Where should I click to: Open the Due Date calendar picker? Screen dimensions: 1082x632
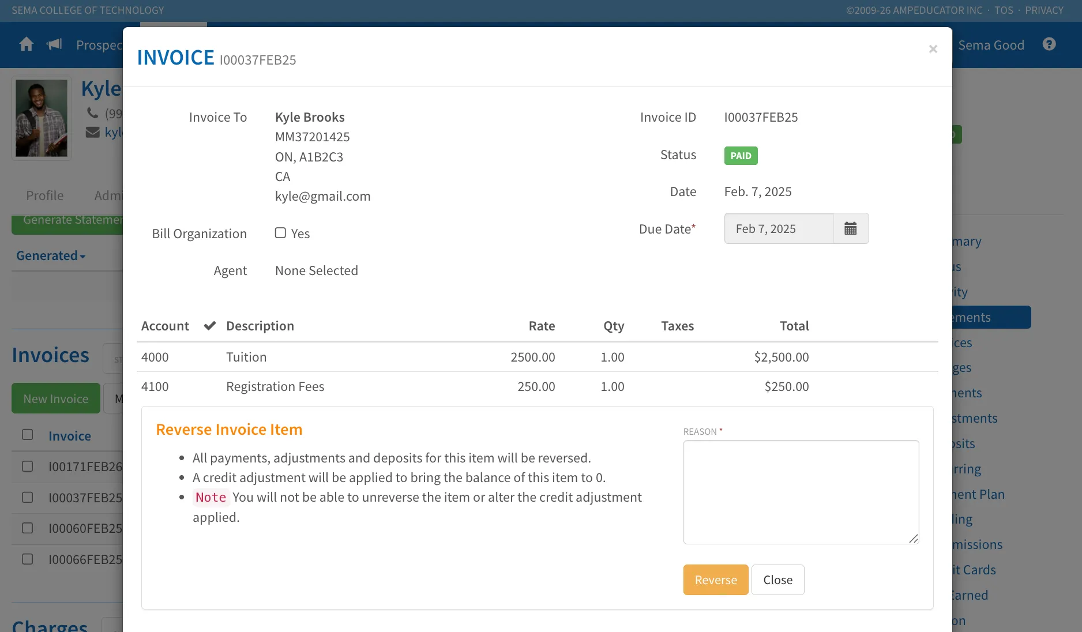(851, 228)
